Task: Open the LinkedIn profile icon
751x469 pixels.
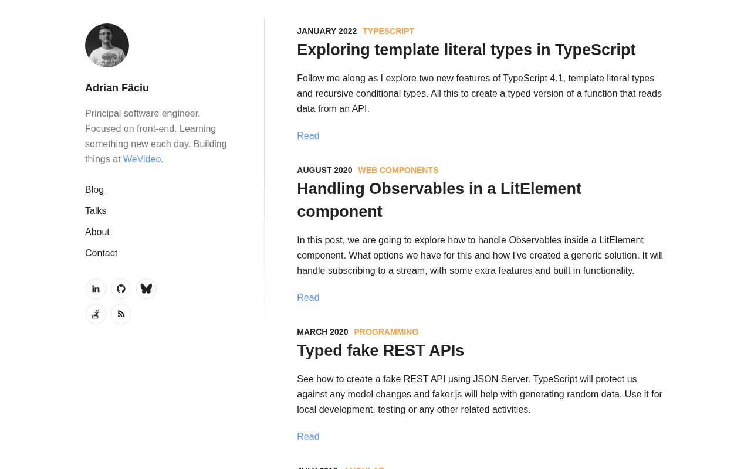Action: pyautogui.click(x=96, y=288)
